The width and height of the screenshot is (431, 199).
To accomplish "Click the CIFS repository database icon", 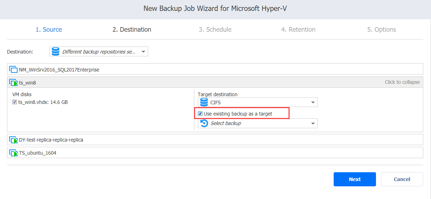I will click(204, 102).
